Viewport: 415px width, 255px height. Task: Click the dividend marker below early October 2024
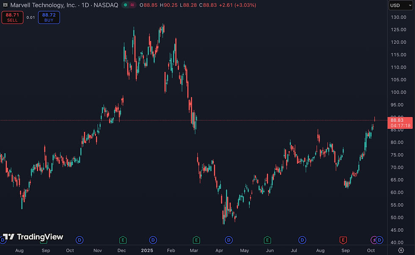(x=80, y=240)
